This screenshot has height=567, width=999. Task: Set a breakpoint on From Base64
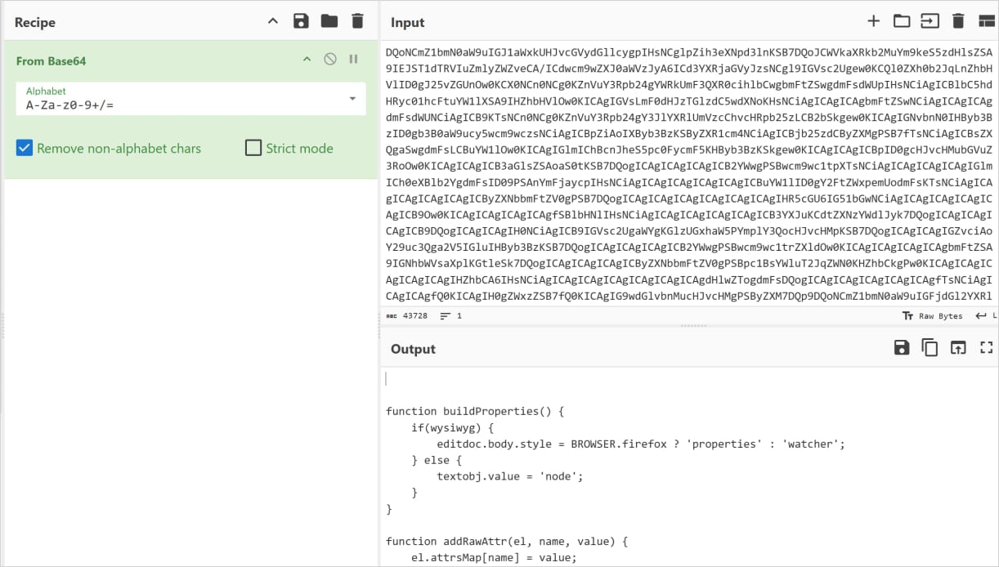(x=353, y=59)
